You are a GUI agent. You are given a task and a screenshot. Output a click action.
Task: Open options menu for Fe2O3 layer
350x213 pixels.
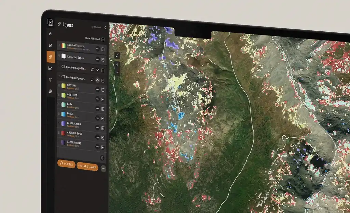pos(97,118)
